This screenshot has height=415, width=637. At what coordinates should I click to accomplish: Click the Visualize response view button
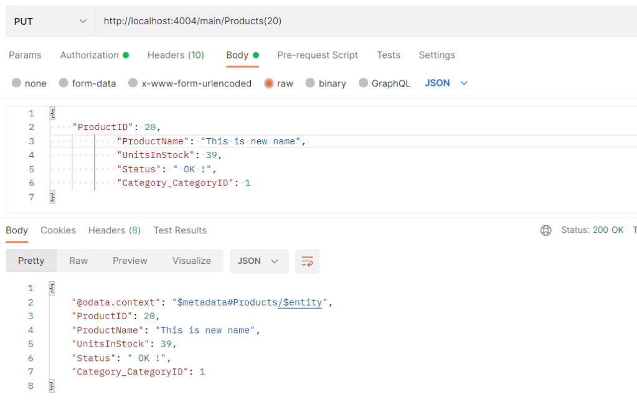191,261
